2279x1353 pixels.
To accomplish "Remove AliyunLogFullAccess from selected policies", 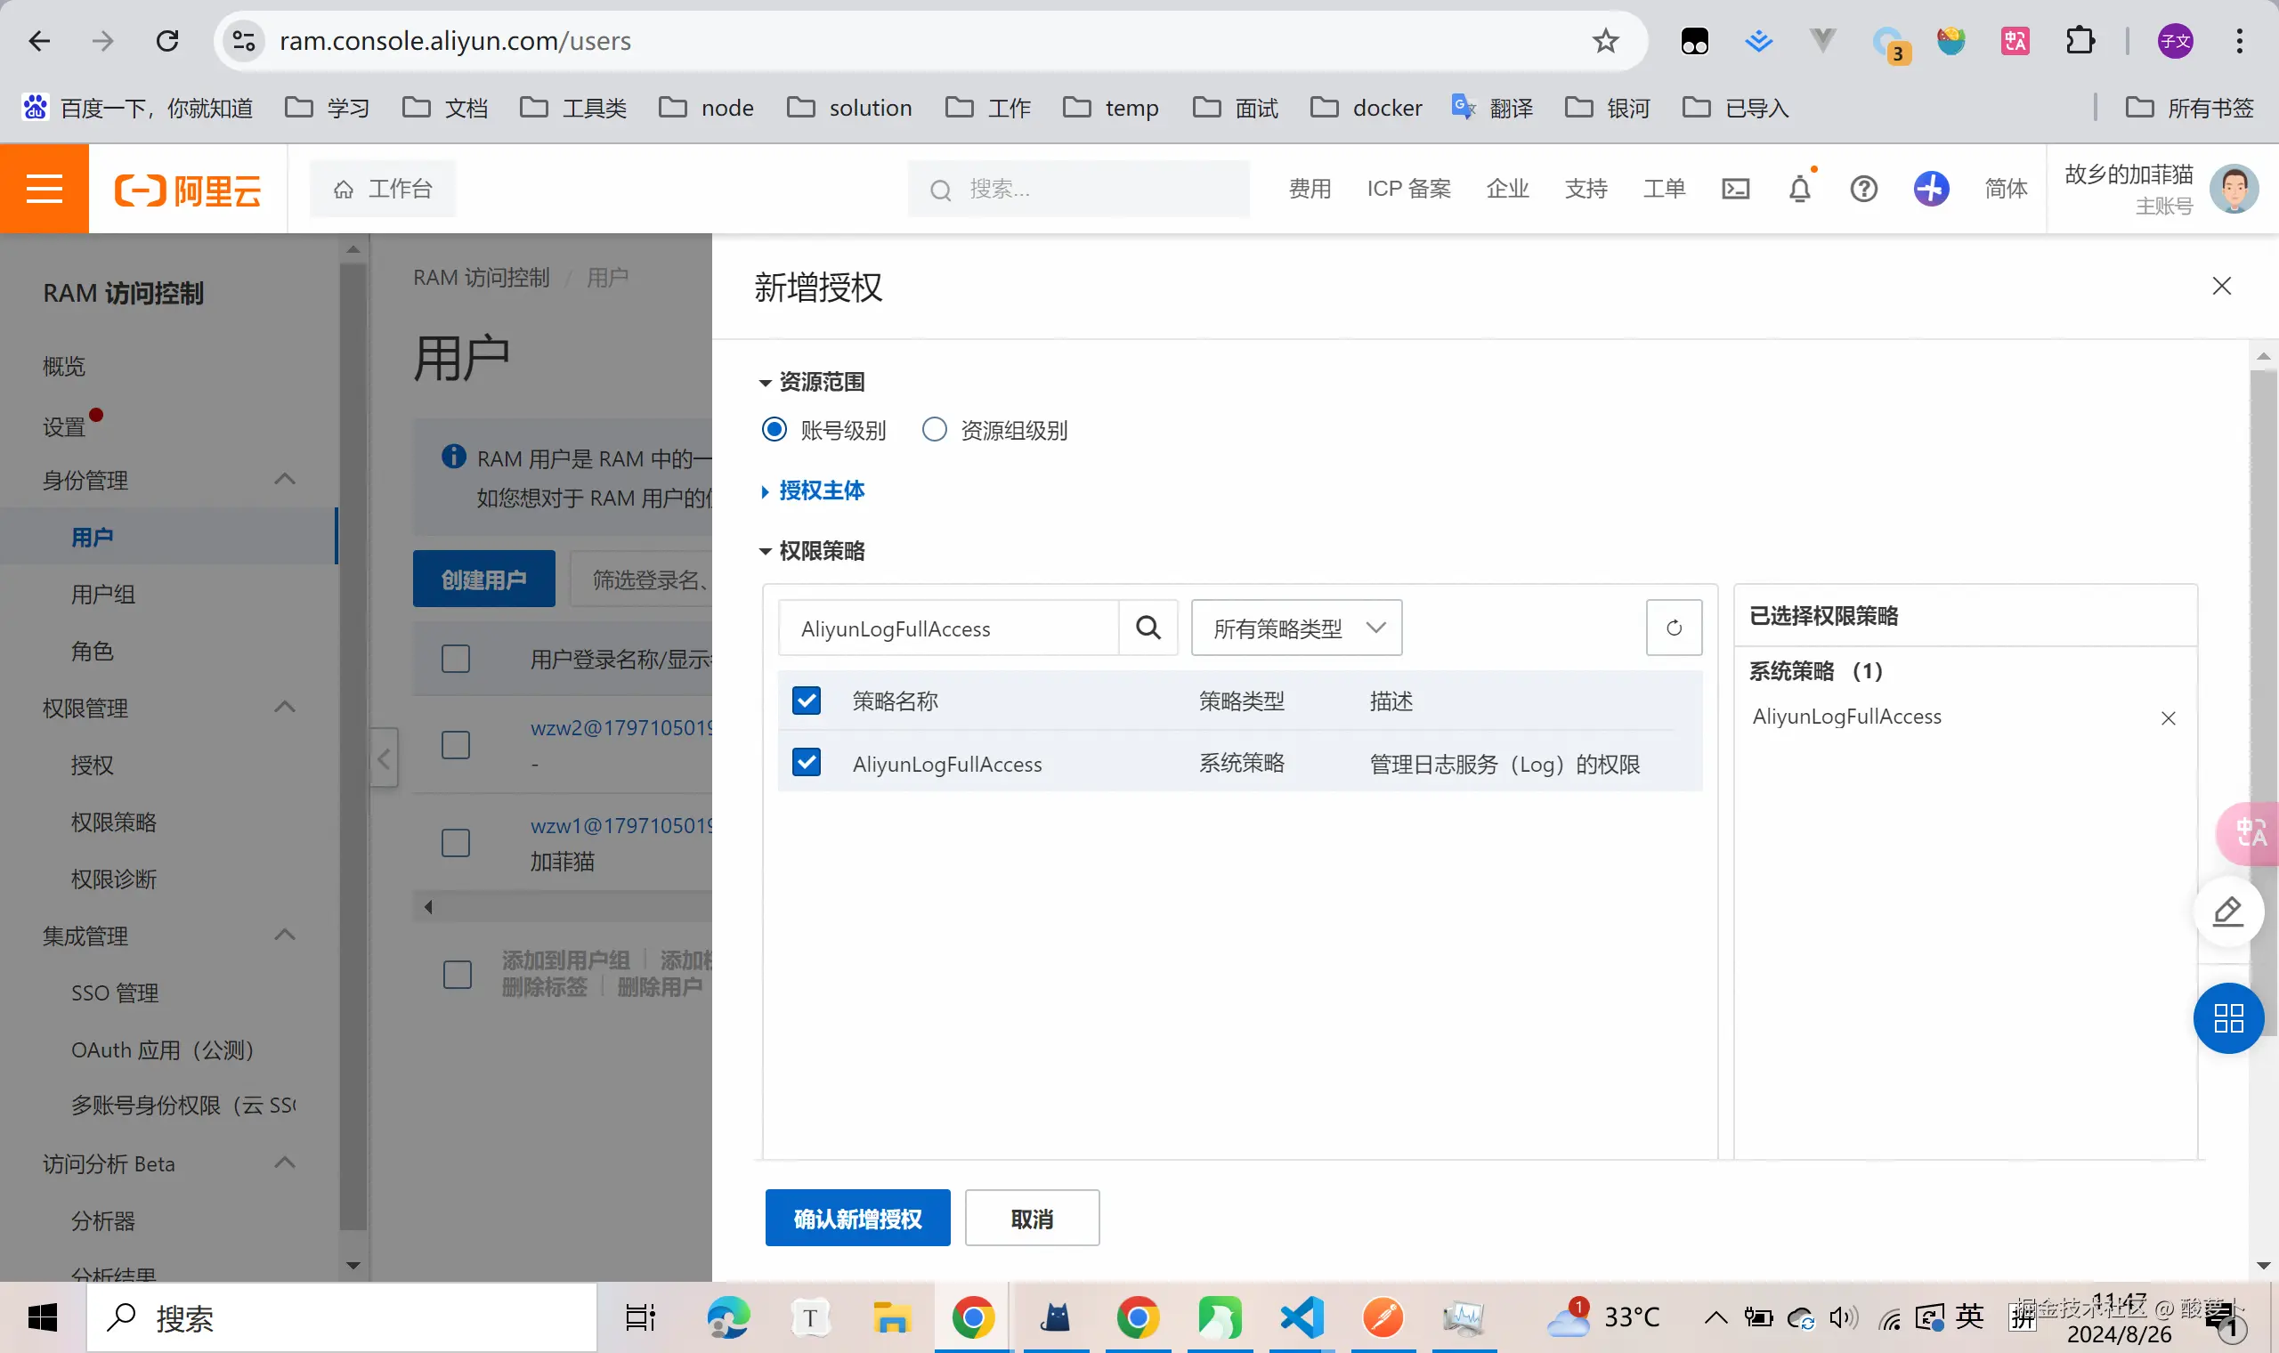I will pos(2168,718).
